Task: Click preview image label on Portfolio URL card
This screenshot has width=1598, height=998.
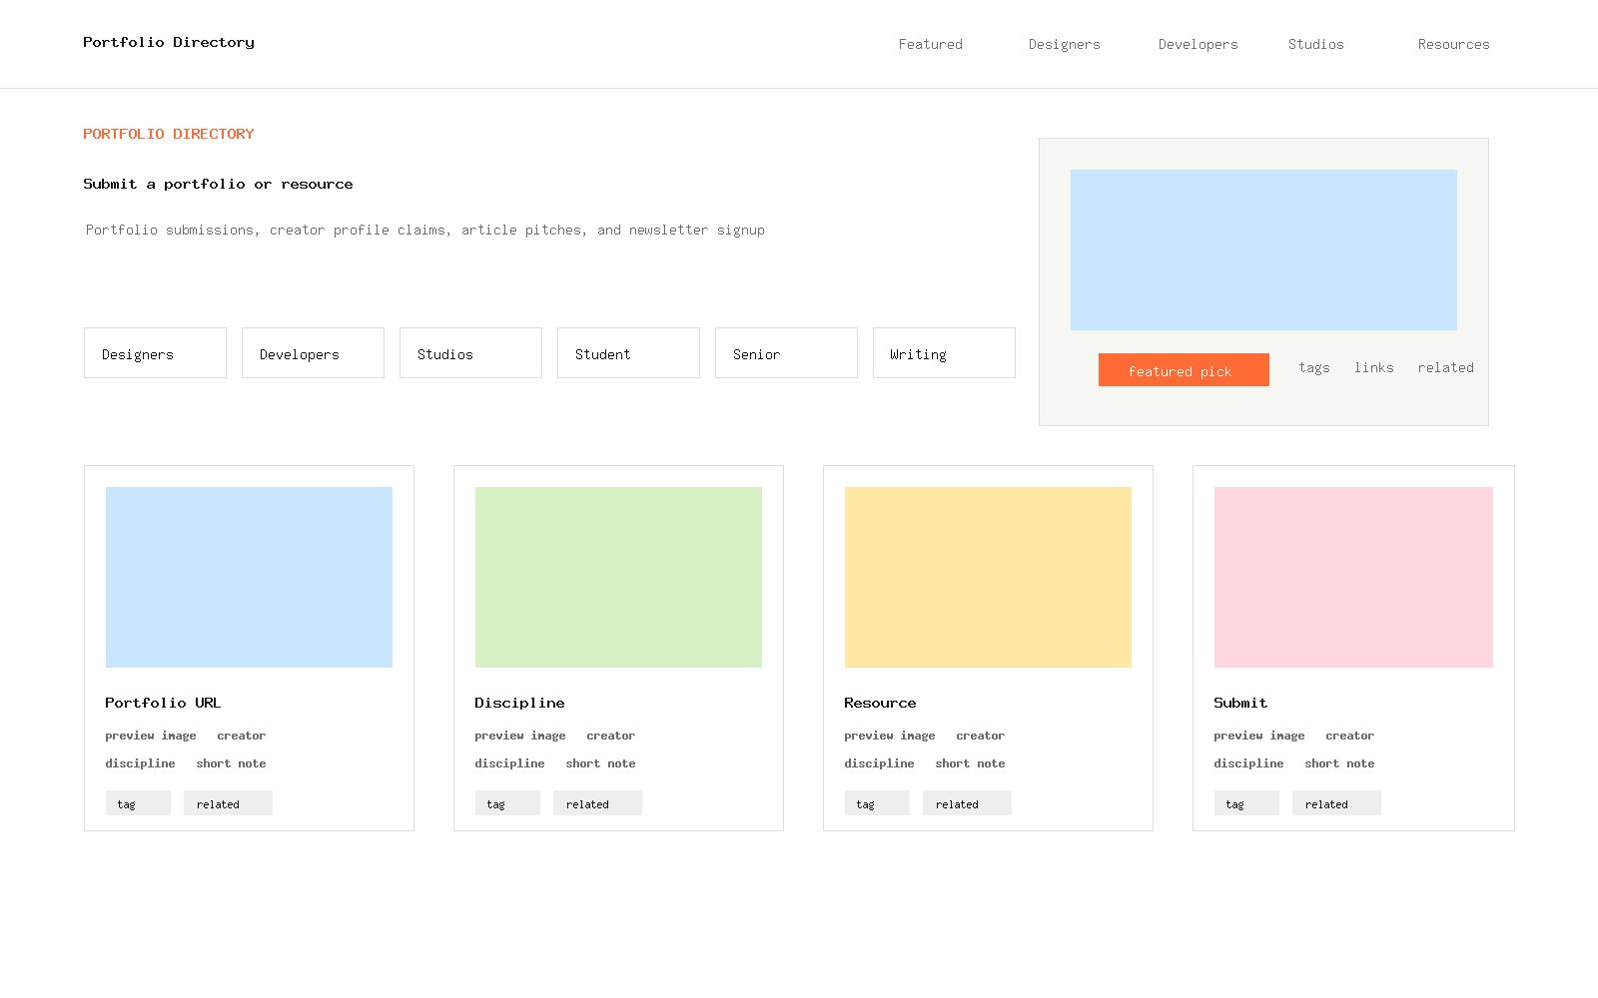Action: (x=151, y=736)
